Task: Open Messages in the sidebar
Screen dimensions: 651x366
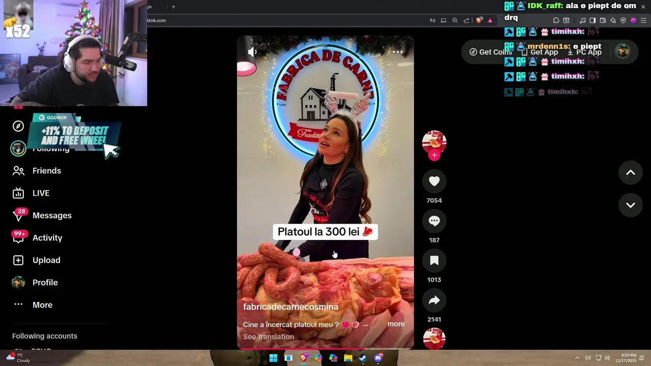Action: (x=52, y=216)
